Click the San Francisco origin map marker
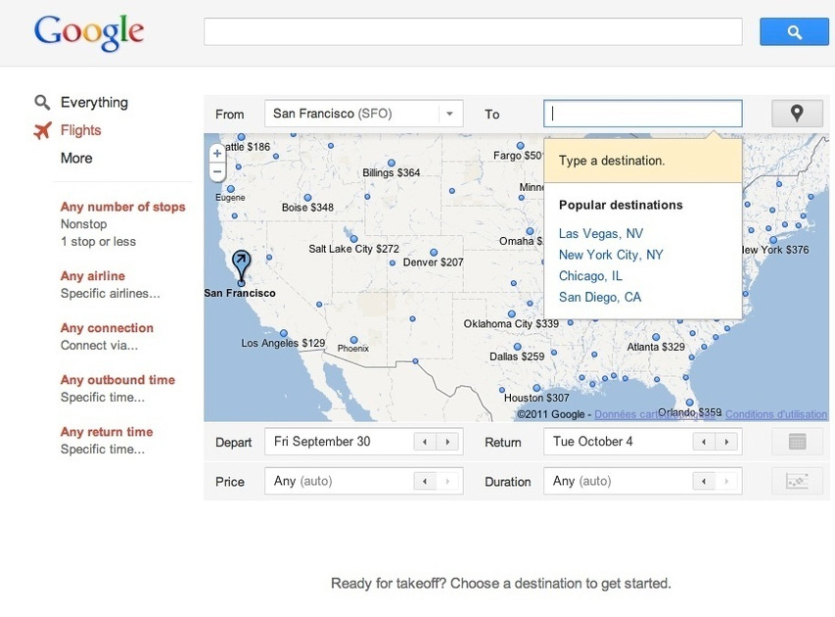Image resolution: width=835 pixels, height=617 pixels. (x=241, y=267)
